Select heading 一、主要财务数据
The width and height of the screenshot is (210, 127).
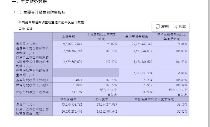point(29,2)
